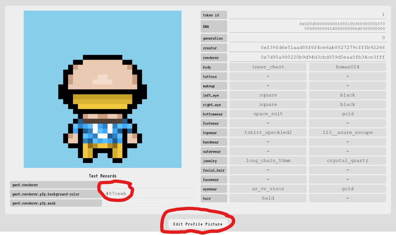Click the renderer address 0x7d95a98…

(308, 57)
